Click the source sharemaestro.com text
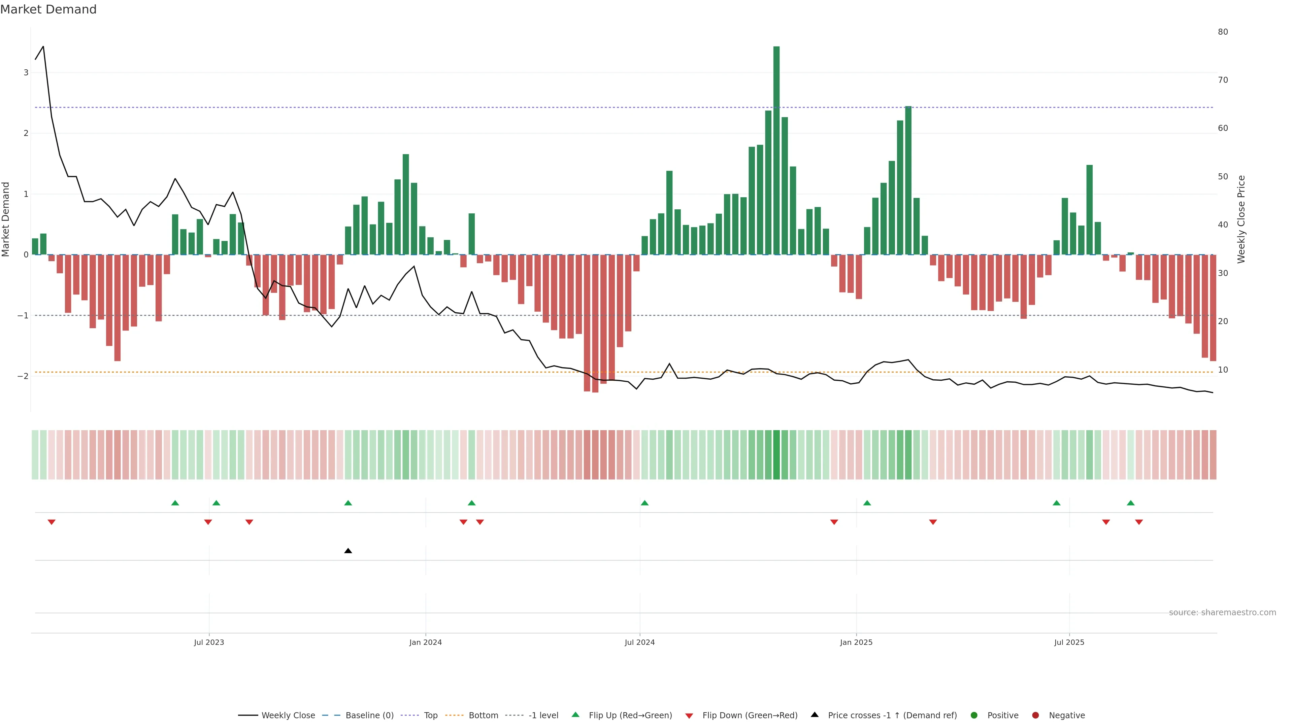 (1222, 613)
